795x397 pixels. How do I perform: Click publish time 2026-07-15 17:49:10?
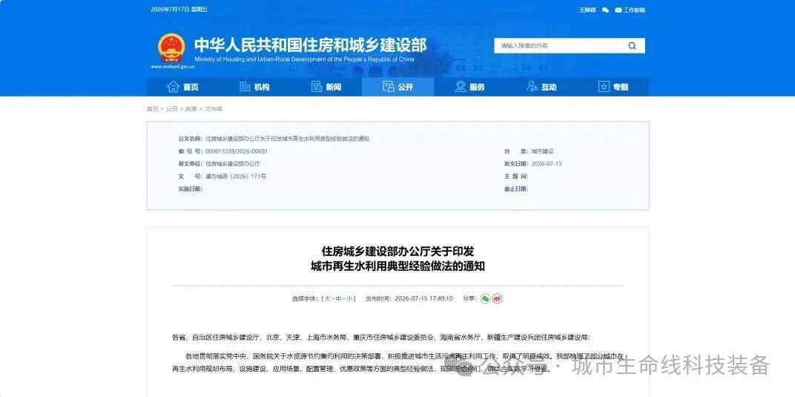click(x=424, y=298)
